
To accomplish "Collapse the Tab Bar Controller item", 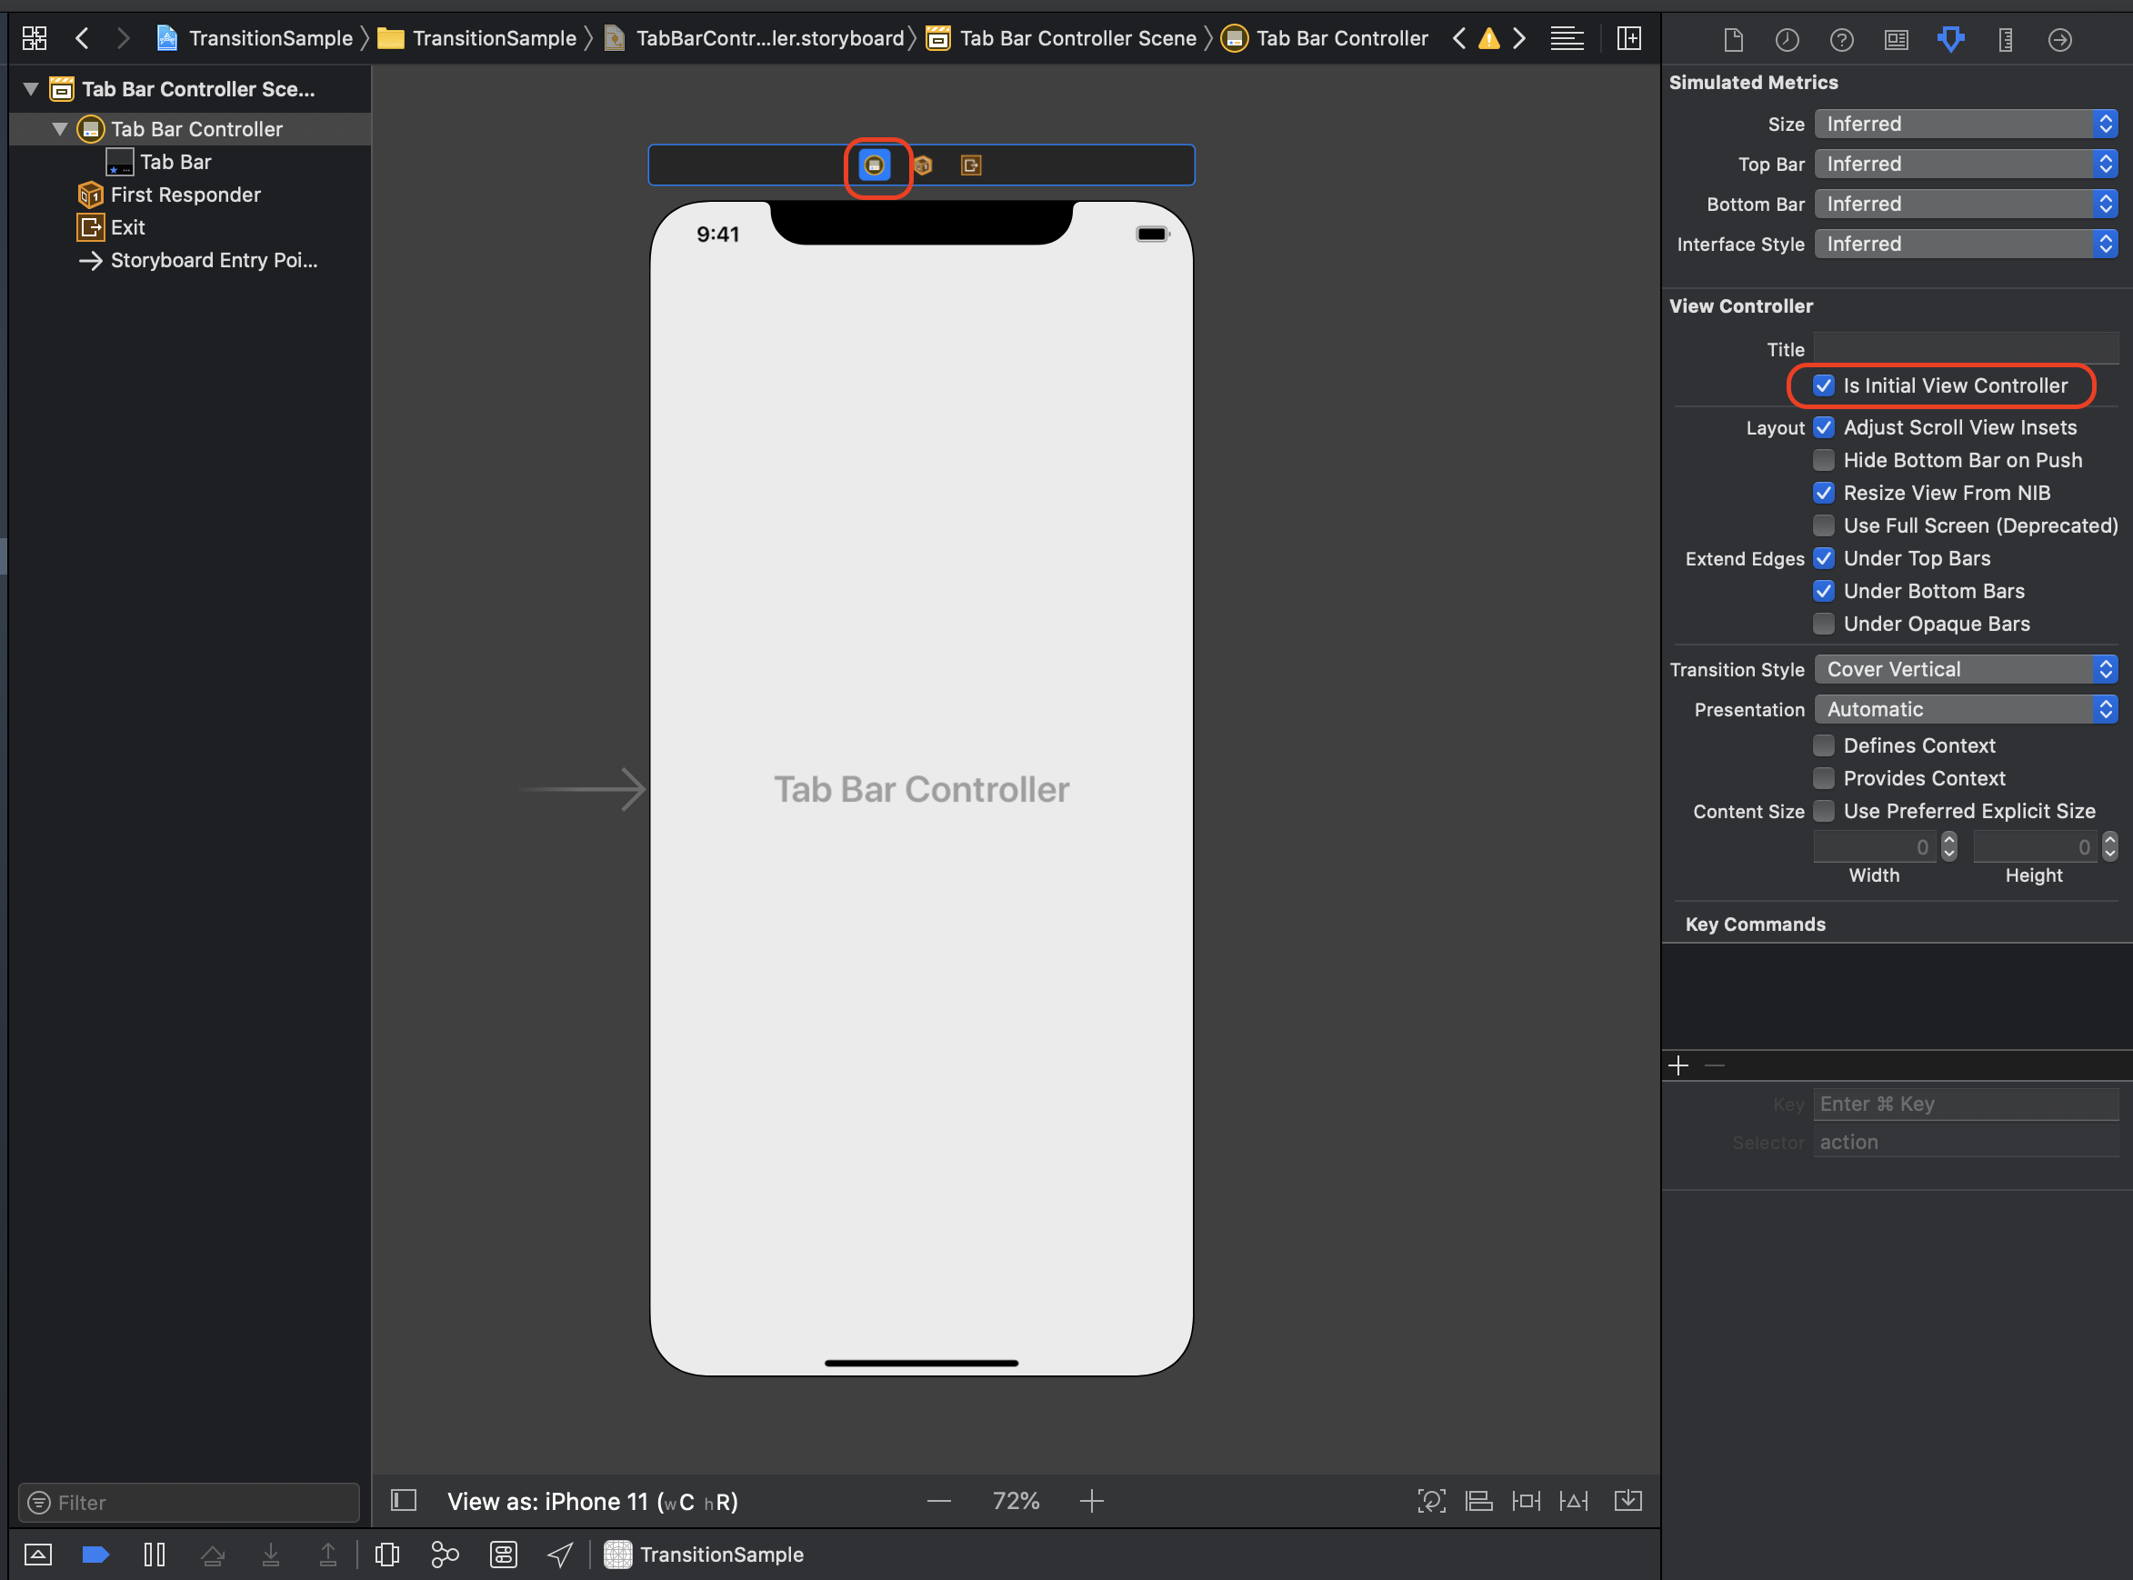I will (x=59, y=129).
